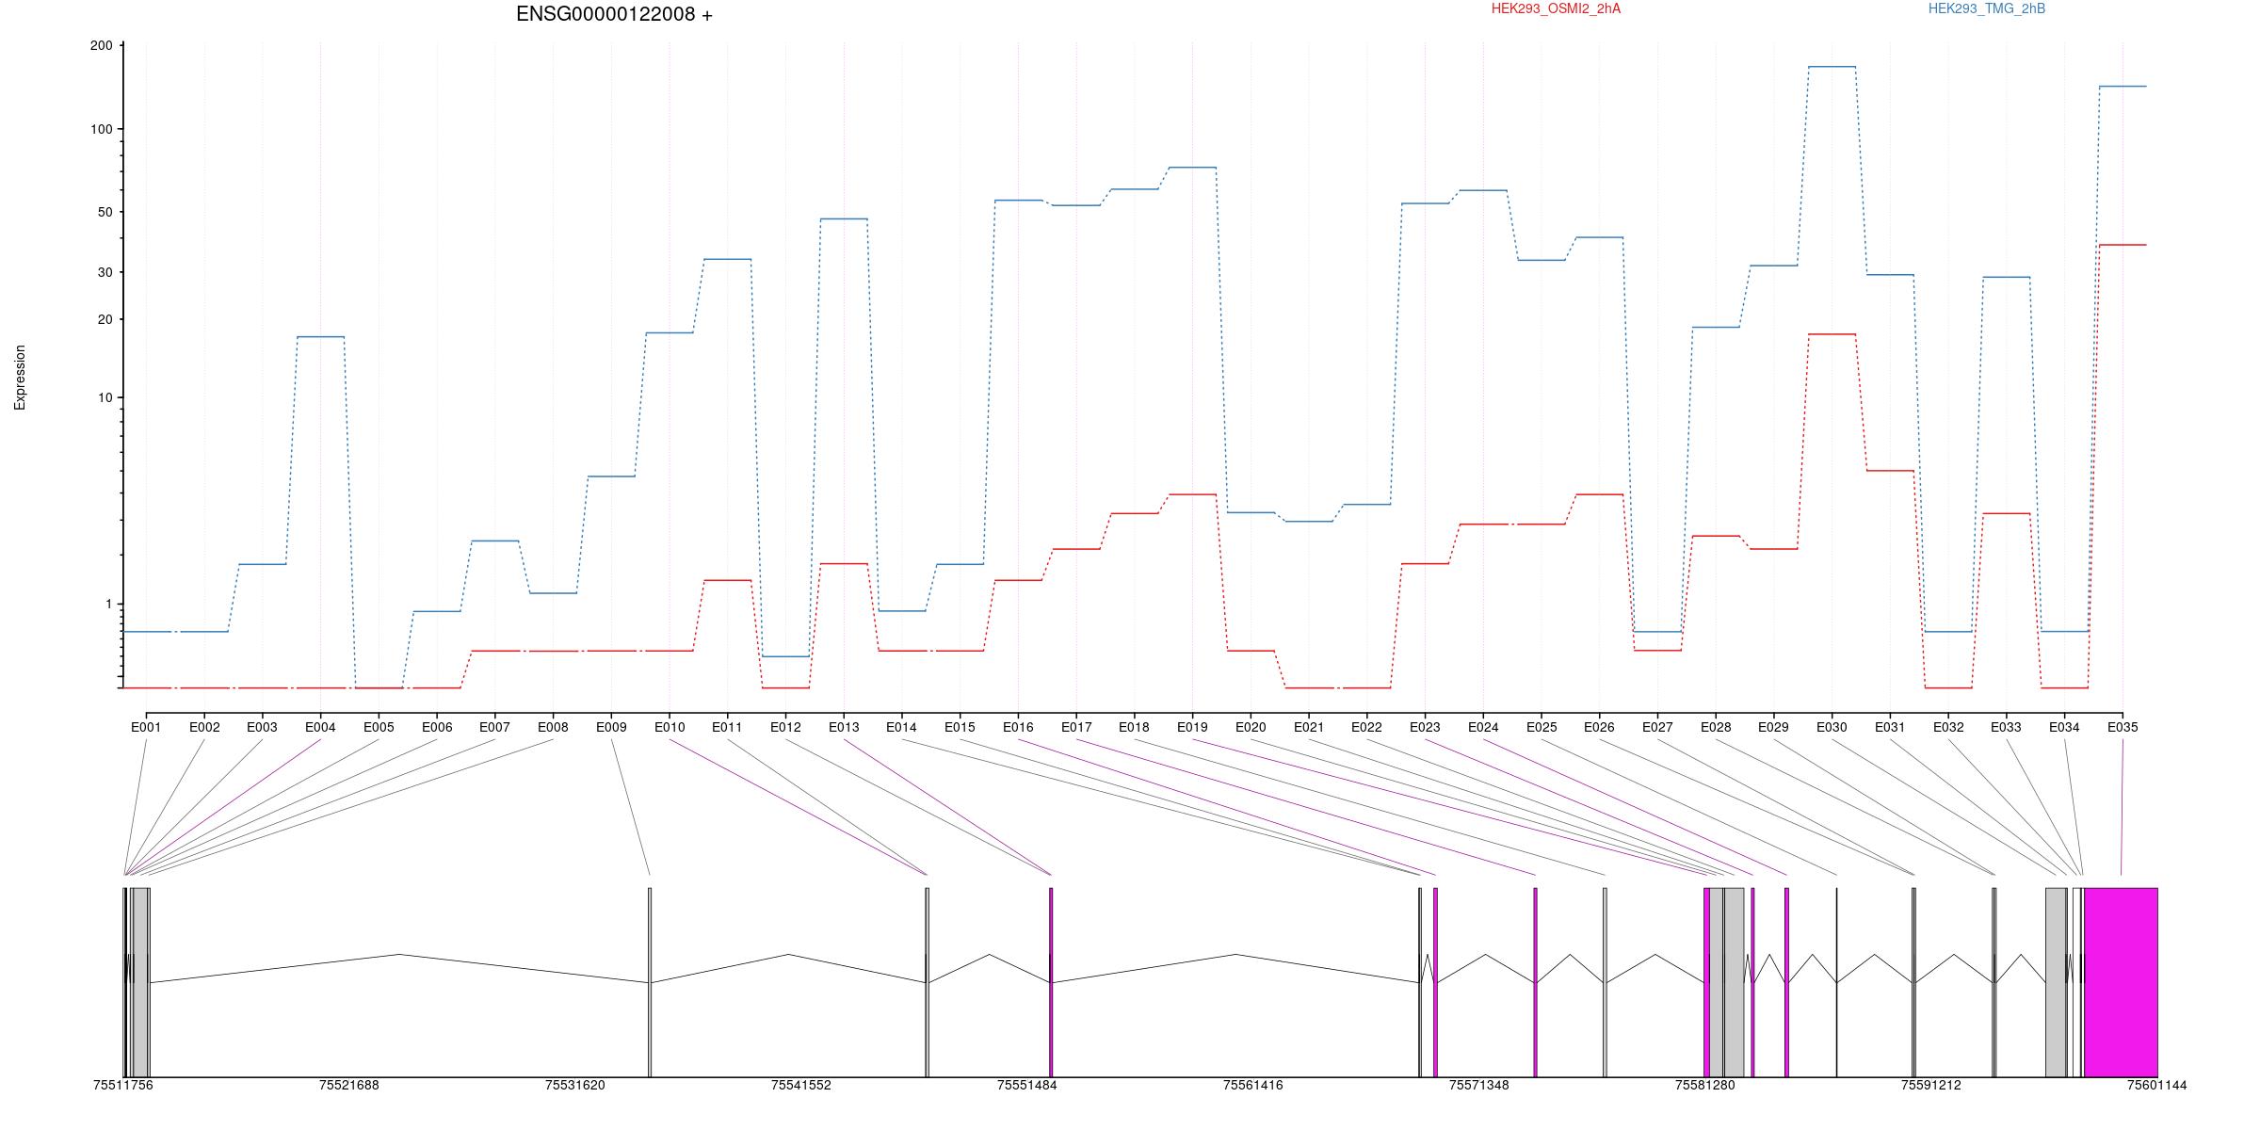Screen dimensions: 2260x1130
Task: Select the HEK293_TMG_2hB legend label
Action: pyautogui.click(x=1987, y=8)
